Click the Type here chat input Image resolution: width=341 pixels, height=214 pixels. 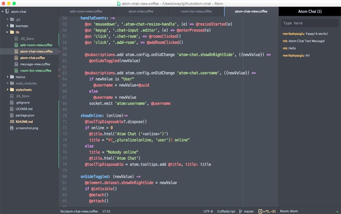pyautogui.click(x=310, y=22)
